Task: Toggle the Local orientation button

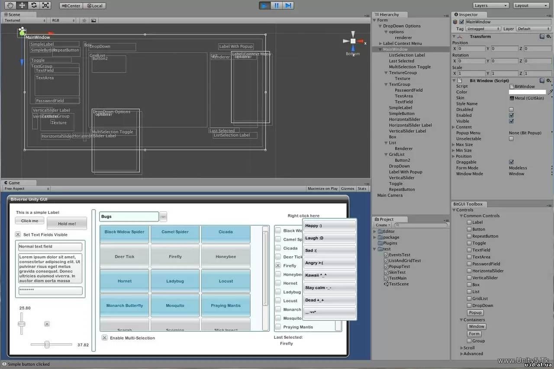Action: click(x=94, y=6)
